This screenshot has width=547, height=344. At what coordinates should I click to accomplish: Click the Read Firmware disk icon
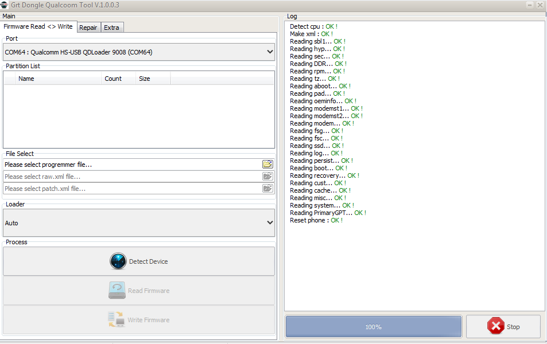(x=117, y=290)
